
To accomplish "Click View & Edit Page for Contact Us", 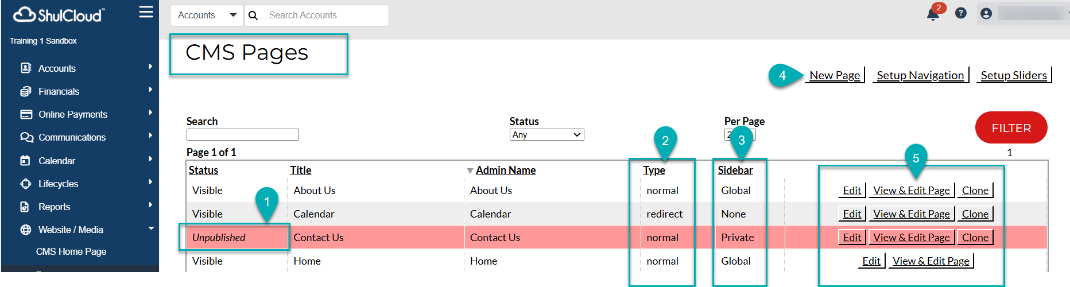I will pos(912,238).
